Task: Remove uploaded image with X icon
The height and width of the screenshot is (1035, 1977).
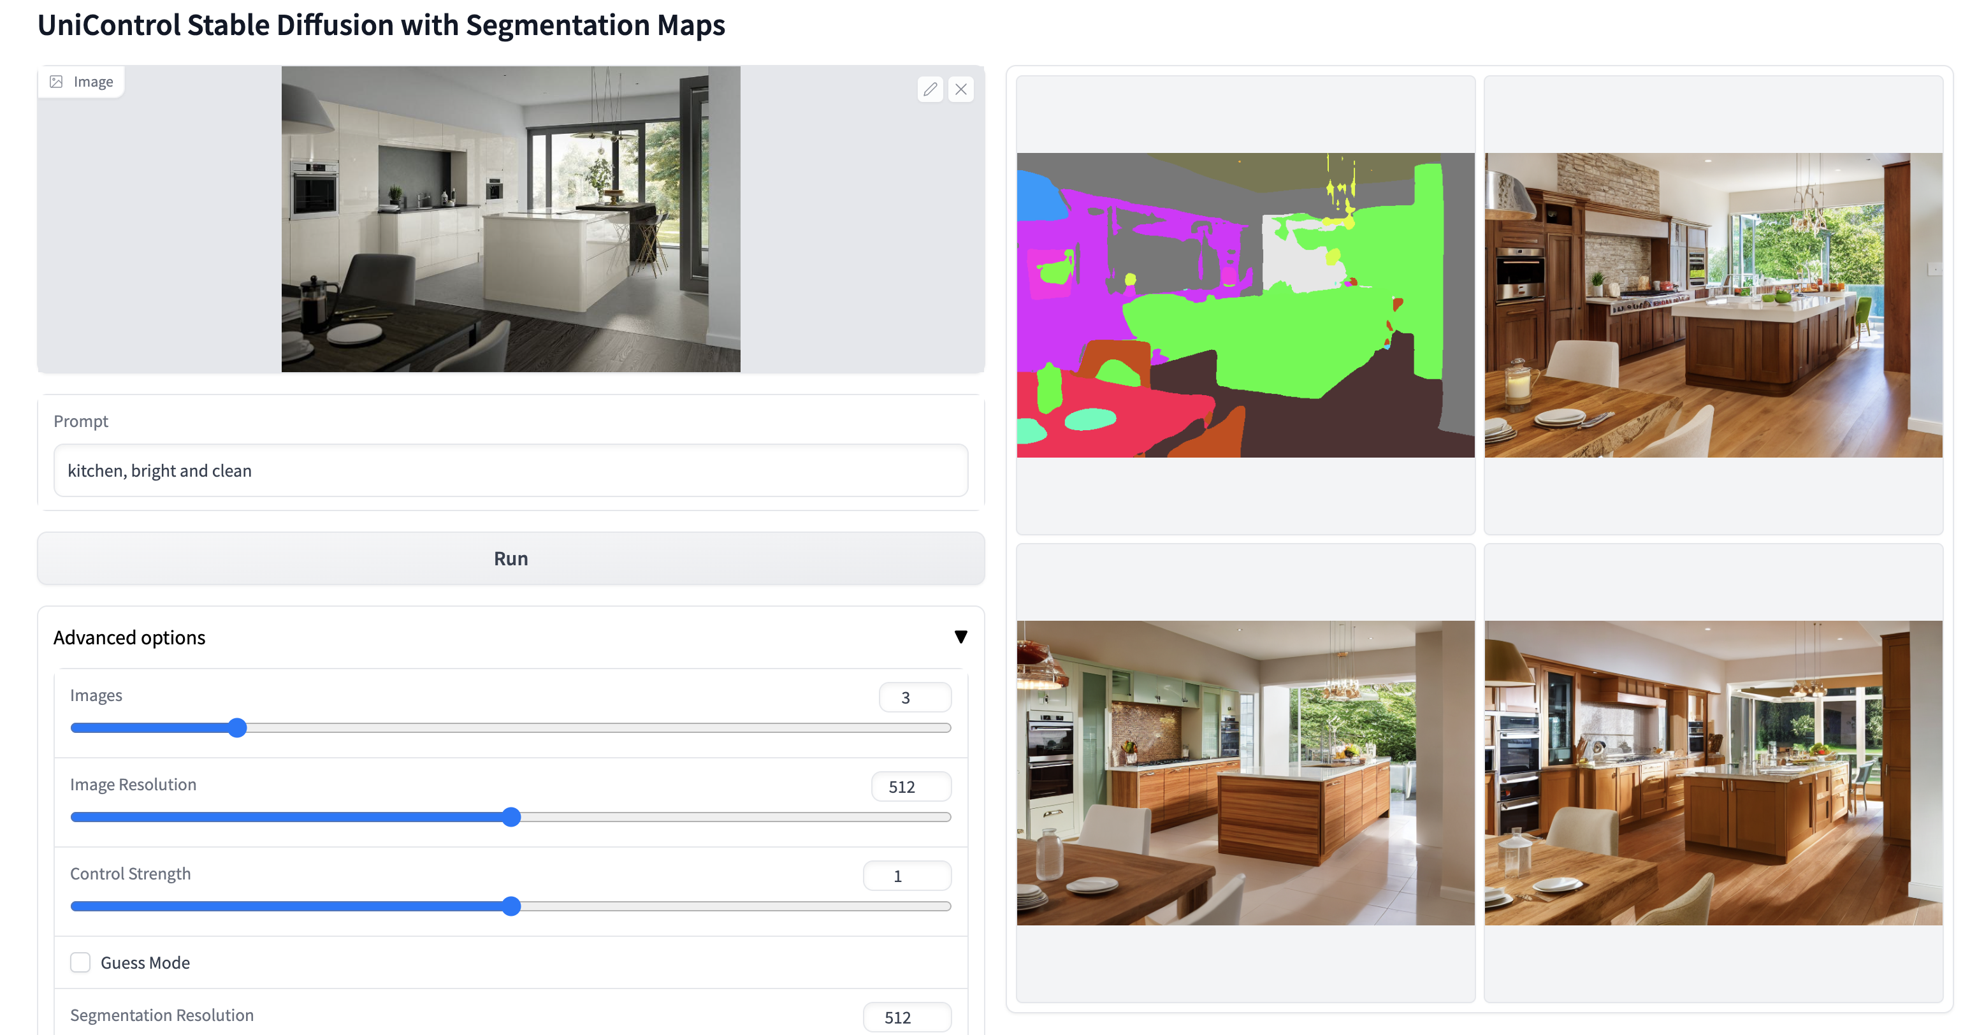Action: [961, 89]
